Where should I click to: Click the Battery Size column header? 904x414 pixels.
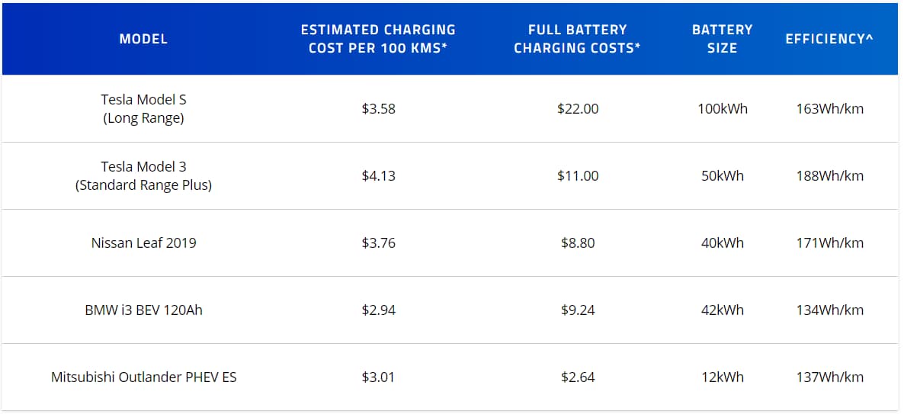[x=722, y=39]
